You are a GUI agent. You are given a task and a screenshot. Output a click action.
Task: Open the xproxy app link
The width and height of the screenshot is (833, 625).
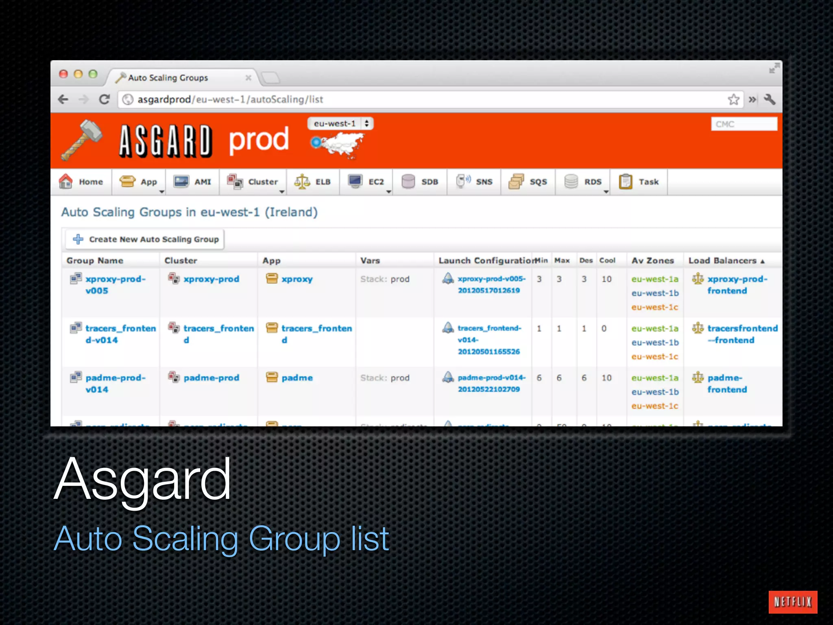click(x=297, y=279)
